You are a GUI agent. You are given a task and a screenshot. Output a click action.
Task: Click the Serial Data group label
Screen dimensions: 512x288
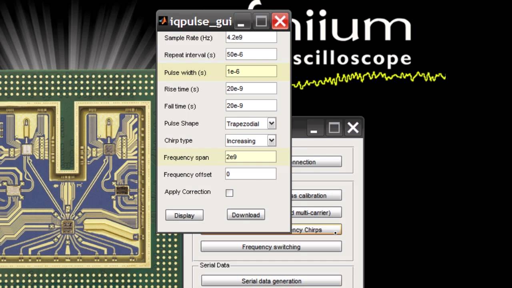point(214,265)
